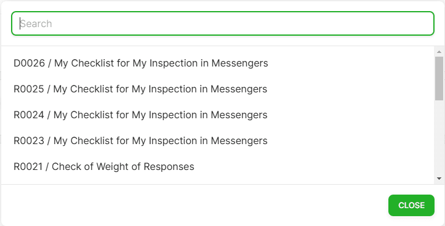
Task: Click the scrollbar down arrow
Action: 439,179
